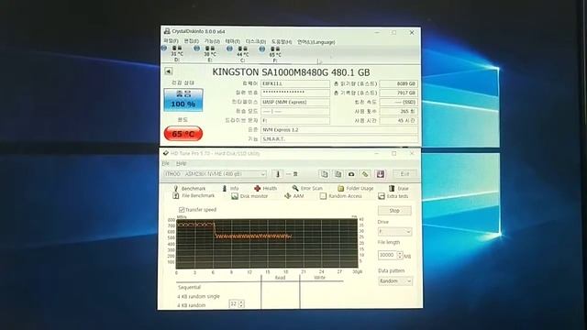Open the 디스크(D) menu in CrystalDiskInfo

(x=256, y=41)
